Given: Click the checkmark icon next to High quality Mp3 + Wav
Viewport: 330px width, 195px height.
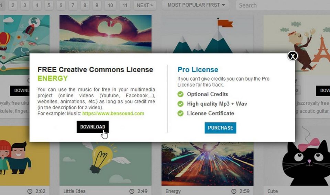Looking at the screenshot, I should (x=180, y=104).
